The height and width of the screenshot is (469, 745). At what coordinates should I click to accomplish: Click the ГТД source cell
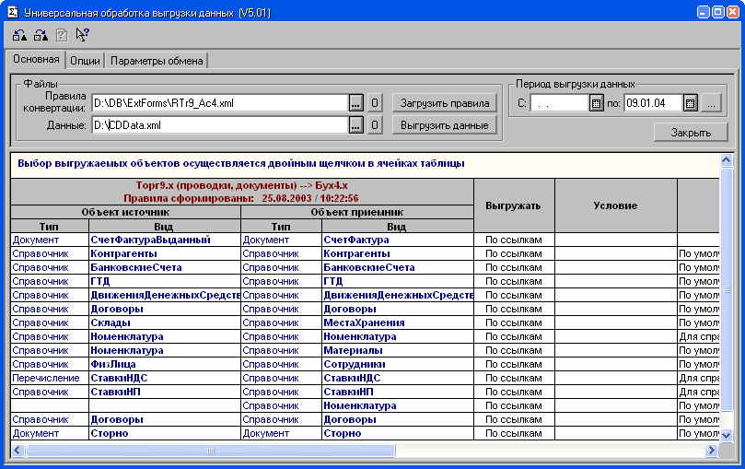coord(165,281)
